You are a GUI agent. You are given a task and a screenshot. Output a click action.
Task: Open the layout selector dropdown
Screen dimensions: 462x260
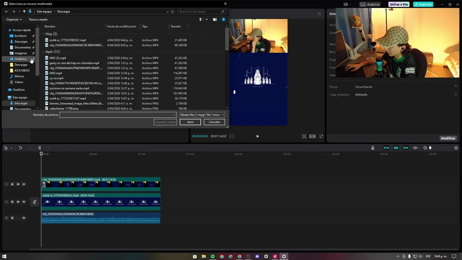(x=347, y=4)
